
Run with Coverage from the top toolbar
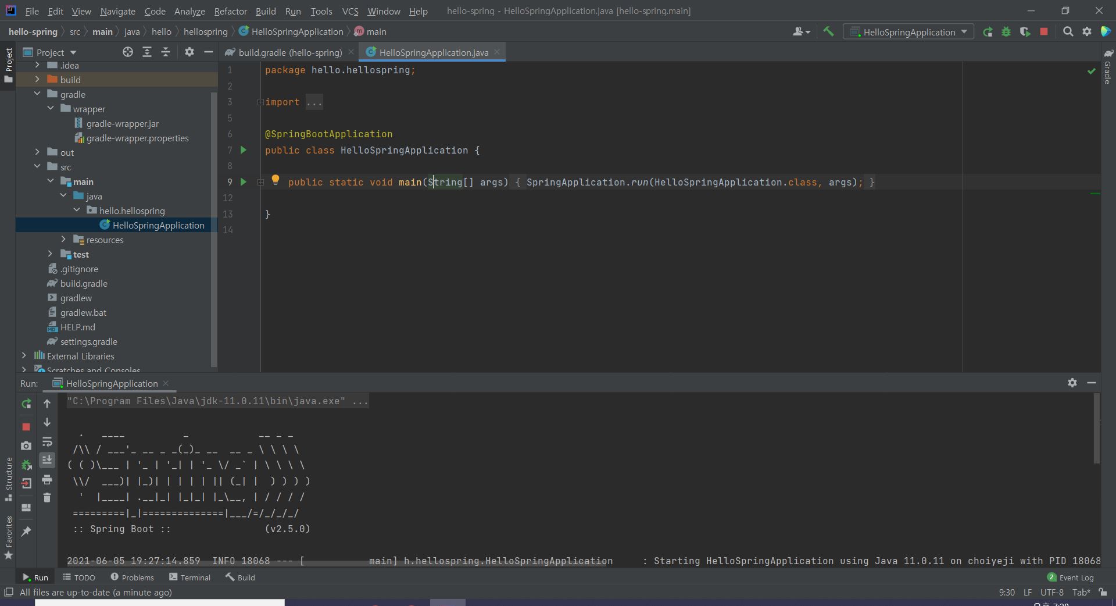pos(1025,32)
